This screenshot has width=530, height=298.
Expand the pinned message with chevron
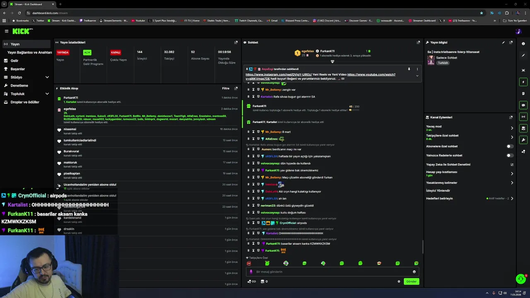[417, 76]
